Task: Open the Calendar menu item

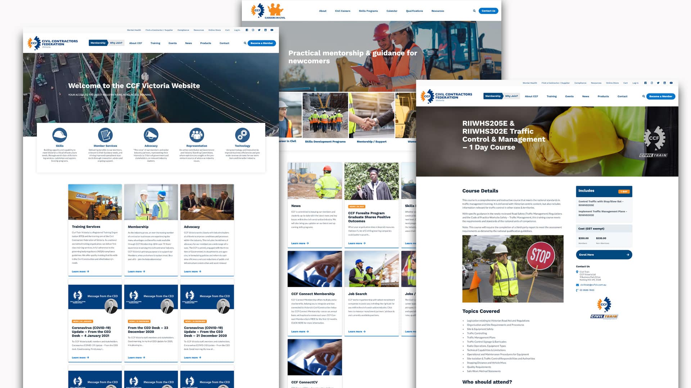Action: point(392,11)
